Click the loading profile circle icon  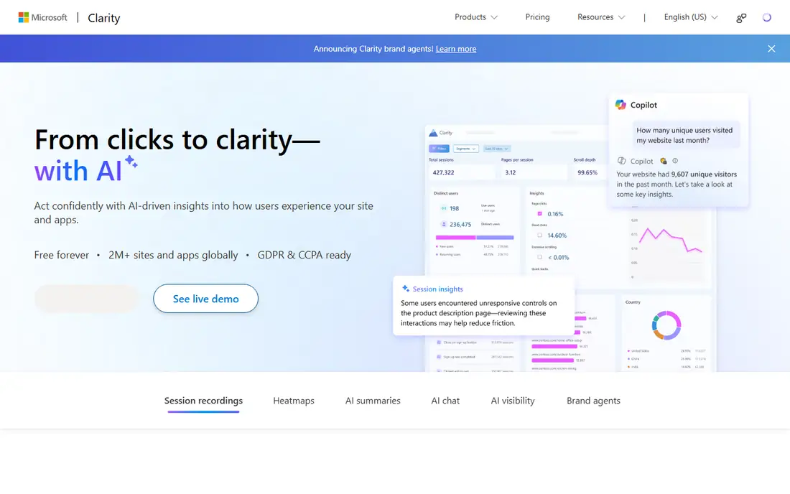click(766, 18)
